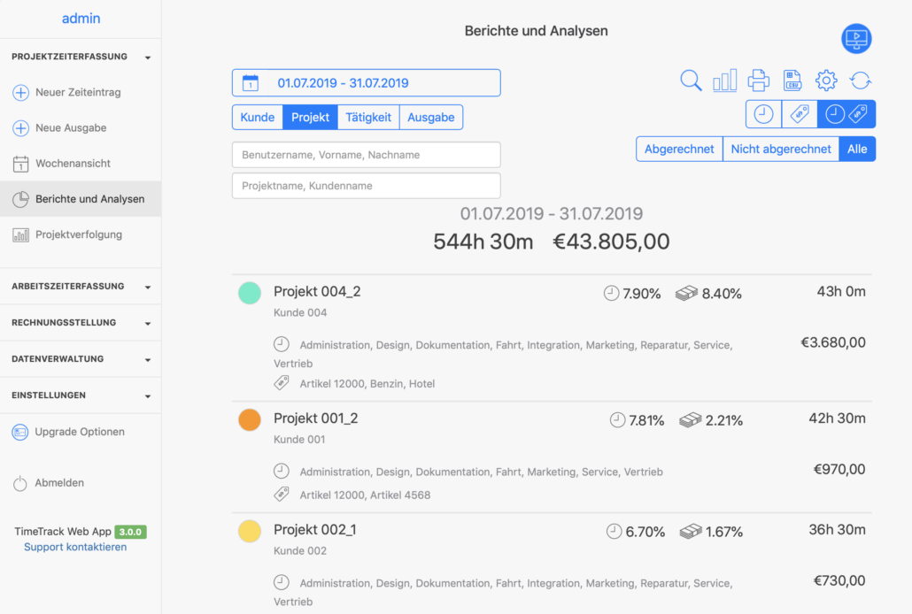Click the calendar icon beside Wochenansicht
The image size is (912, 614).
coord(21,164)
